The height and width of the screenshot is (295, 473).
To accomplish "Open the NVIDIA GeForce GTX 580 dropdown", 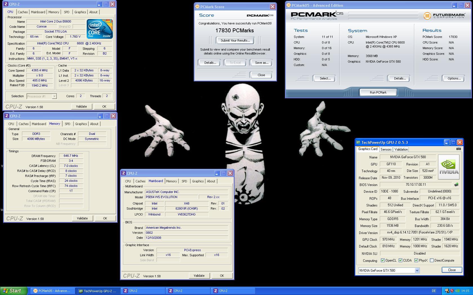I will click(389, 270).
